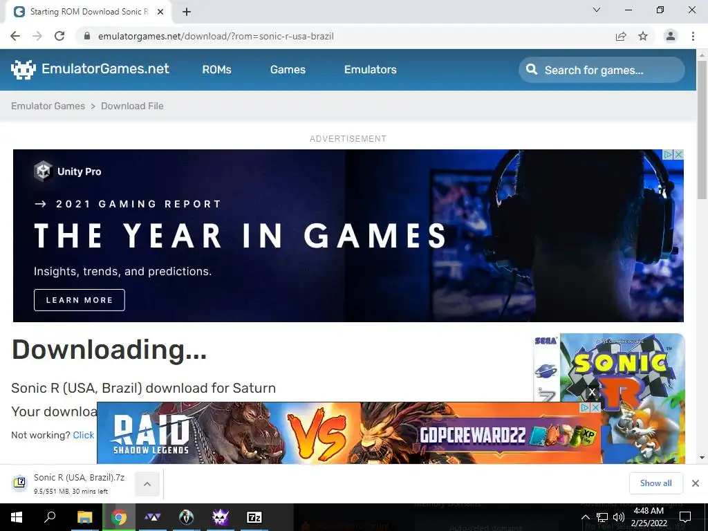The image size is (708, 531).
Task: Follow the Emulator Games breadcrumb
Action: (x=48, y=106)
